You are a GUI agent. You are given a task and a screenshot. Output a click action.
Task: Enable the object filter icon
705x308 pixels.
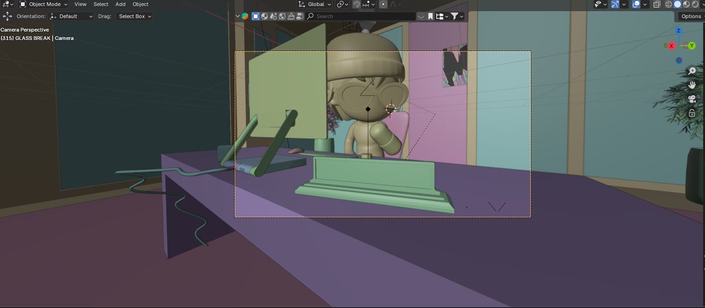[x=256, y=16]
